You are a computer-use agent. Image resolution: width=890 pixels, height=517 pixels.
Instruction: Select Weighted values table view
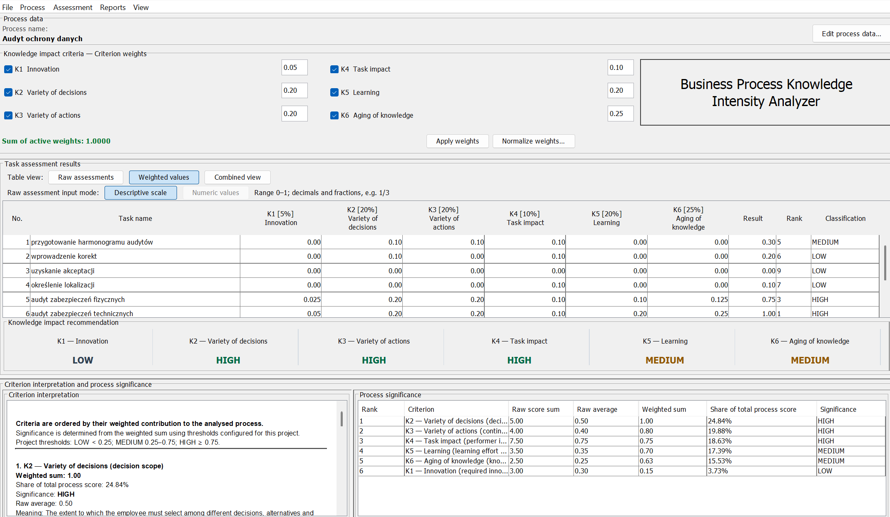164,177
